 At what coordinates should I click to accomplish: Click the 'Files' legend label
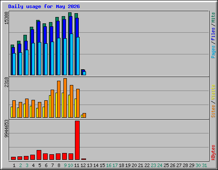[213, 34]
